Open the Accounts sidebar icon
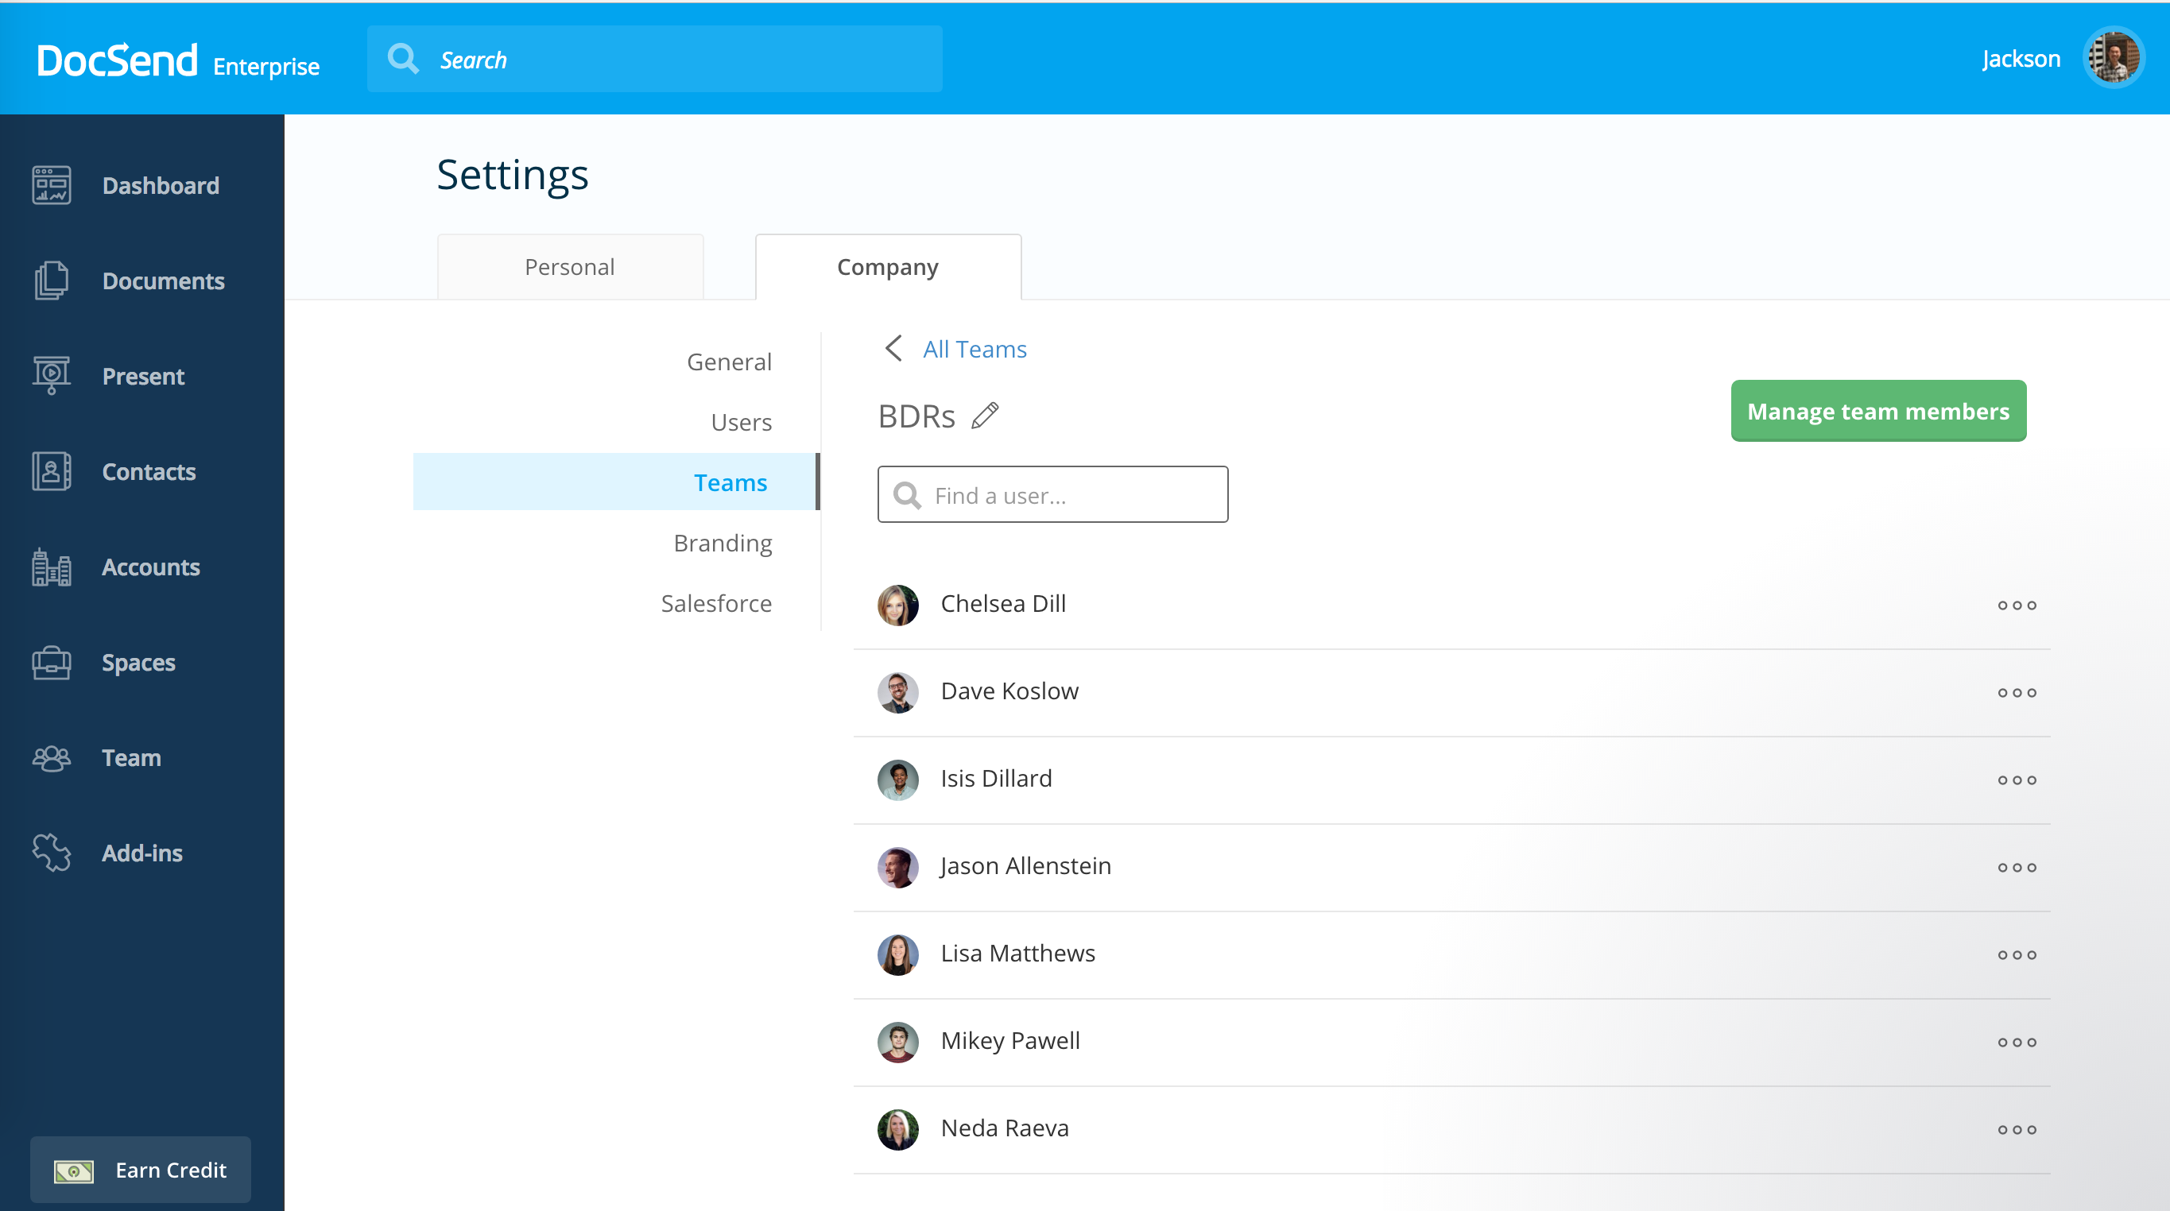2170x1211 pixels. pos(52,567)
